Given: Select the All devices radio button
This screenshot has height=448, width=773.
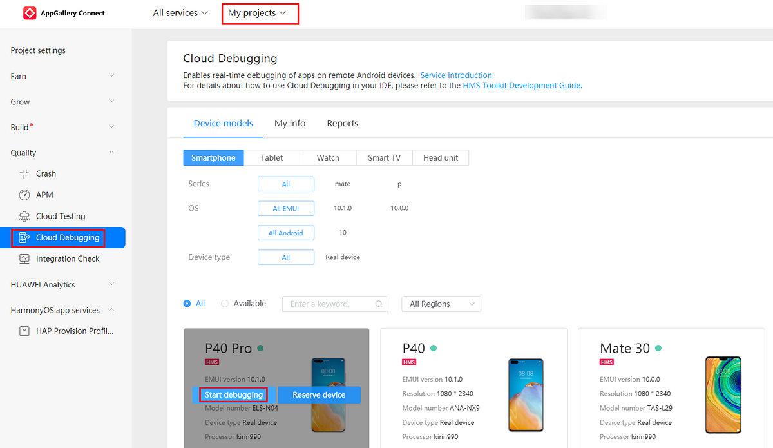Looking at the screenshot, I should point(186,303).
